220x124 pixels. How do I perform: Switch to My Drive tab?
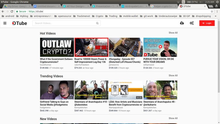[x=17, y=6]
